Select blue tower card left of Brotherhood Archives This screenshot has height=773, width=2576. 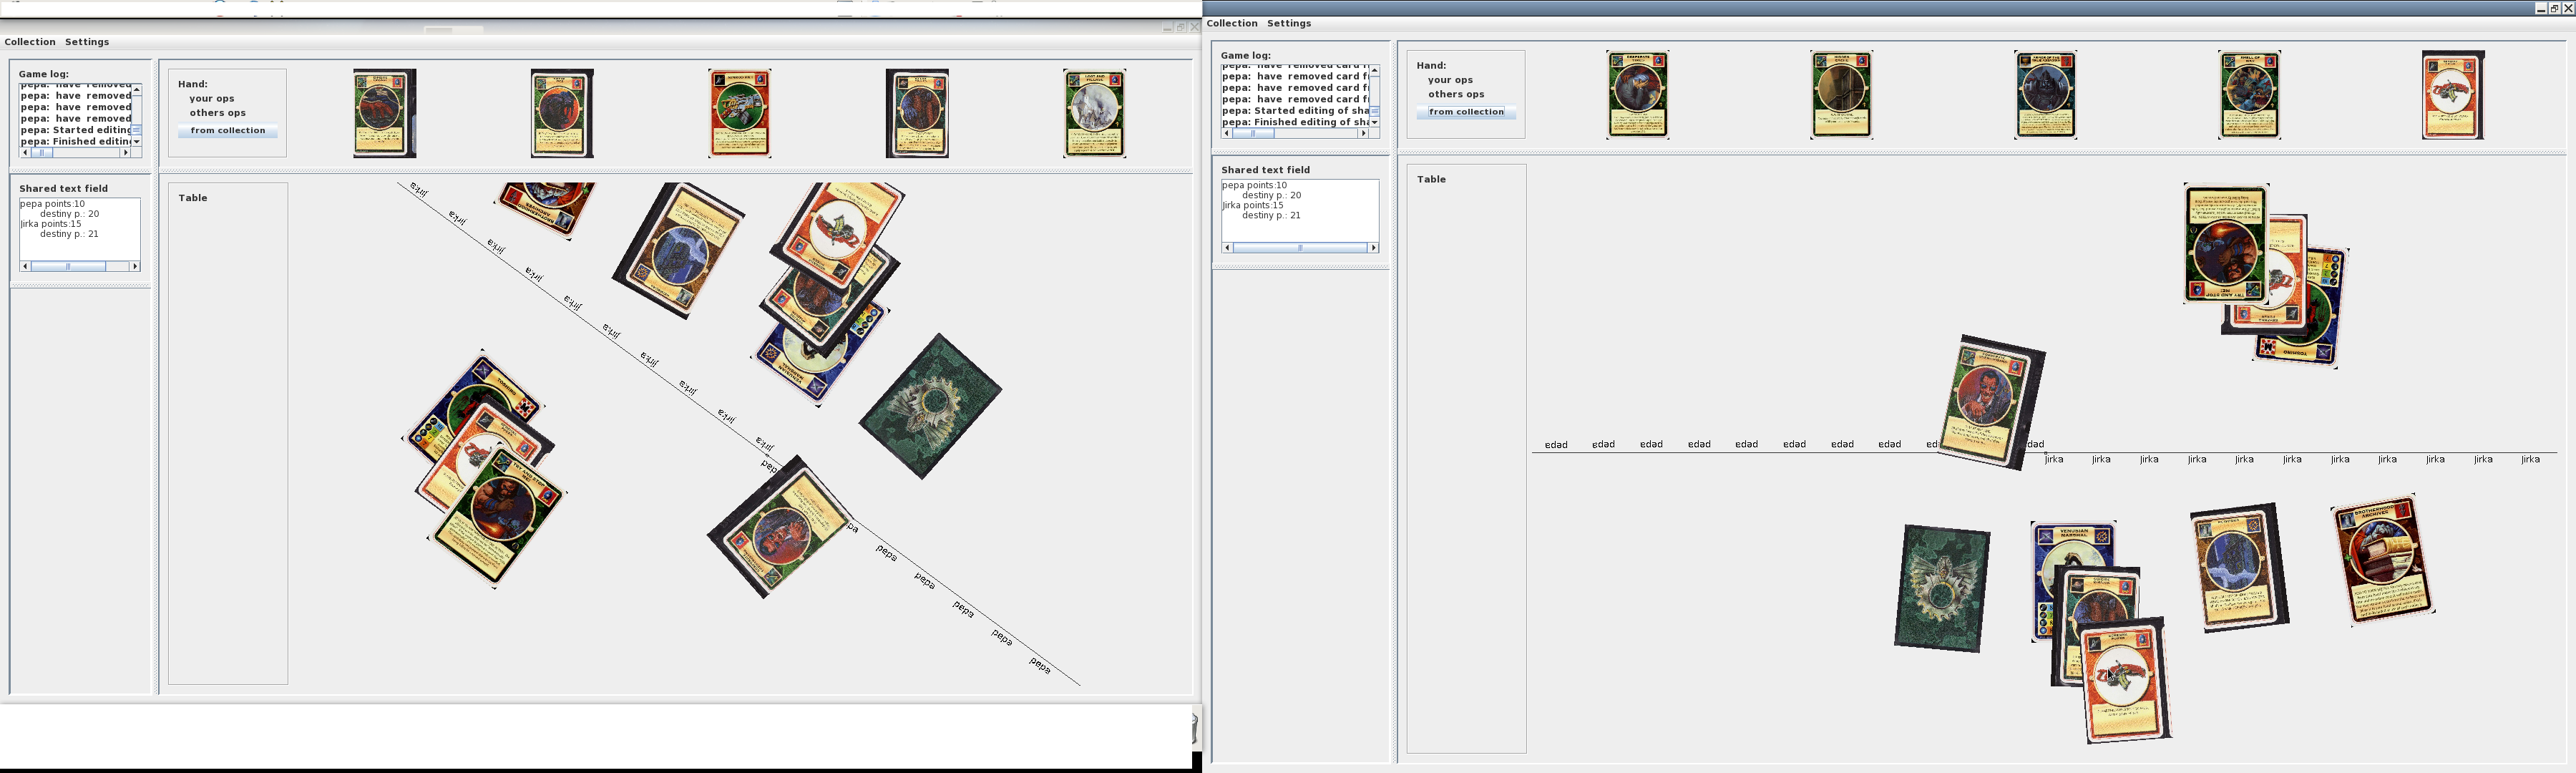[x=2240, y=567]
